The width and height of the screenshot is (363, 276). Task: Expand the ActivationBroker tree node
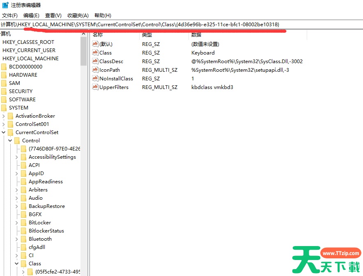(3, 116)
